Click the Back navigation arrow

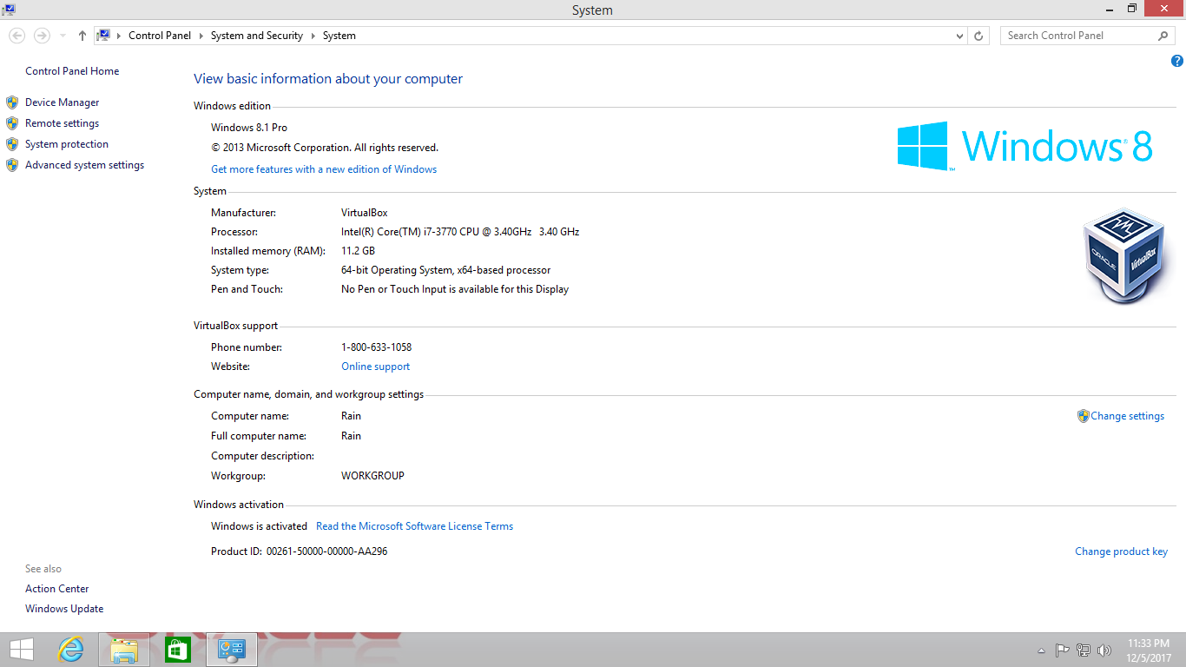tap(16, 36)
